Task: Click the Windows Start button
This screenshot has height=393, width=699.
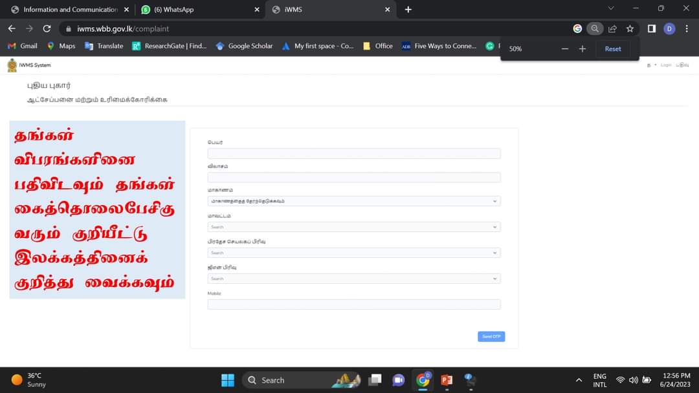Action: coord(228,380)
